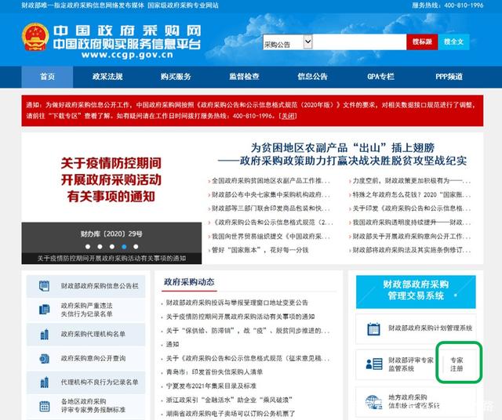The width and height of the screenshot is (502, 420).
Task: Open 财政部政府采购计划管理系统 link
Action: (430, 328)
